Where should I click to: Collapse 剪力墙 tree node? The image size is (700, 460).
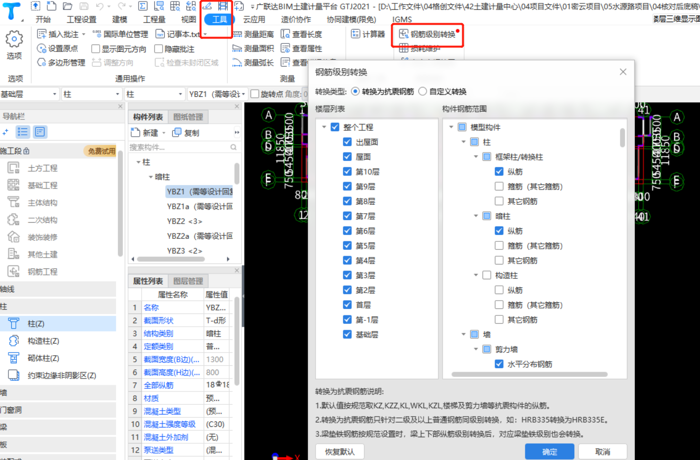coord(476,349)
